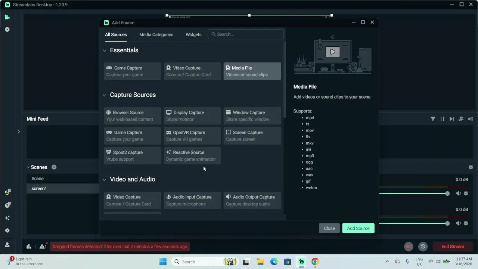Select Video Capture under Essentials

point(192,71)
